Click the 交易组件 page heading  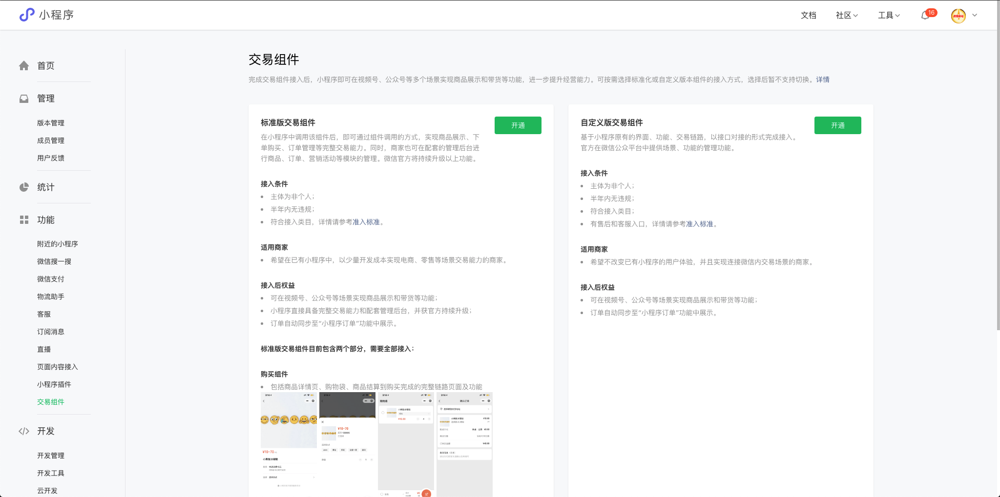point(274,60)
